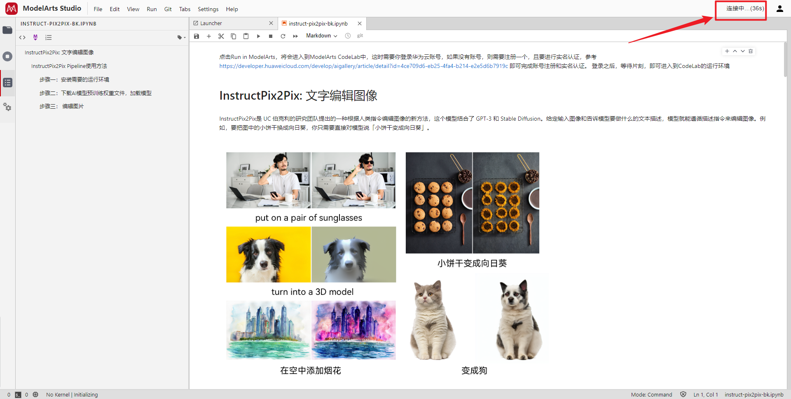
Task: Jump to 'InstructPix2Pix Pipeline使用方法' outline entry
Action: click(69, 66)
